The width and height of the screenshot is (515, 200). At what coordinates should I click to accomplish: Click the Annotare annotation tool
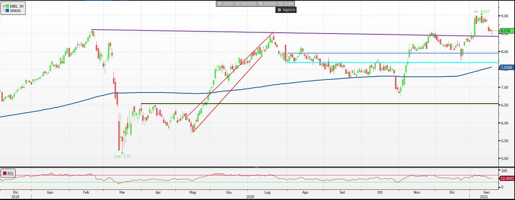click(x=245, y=3)
